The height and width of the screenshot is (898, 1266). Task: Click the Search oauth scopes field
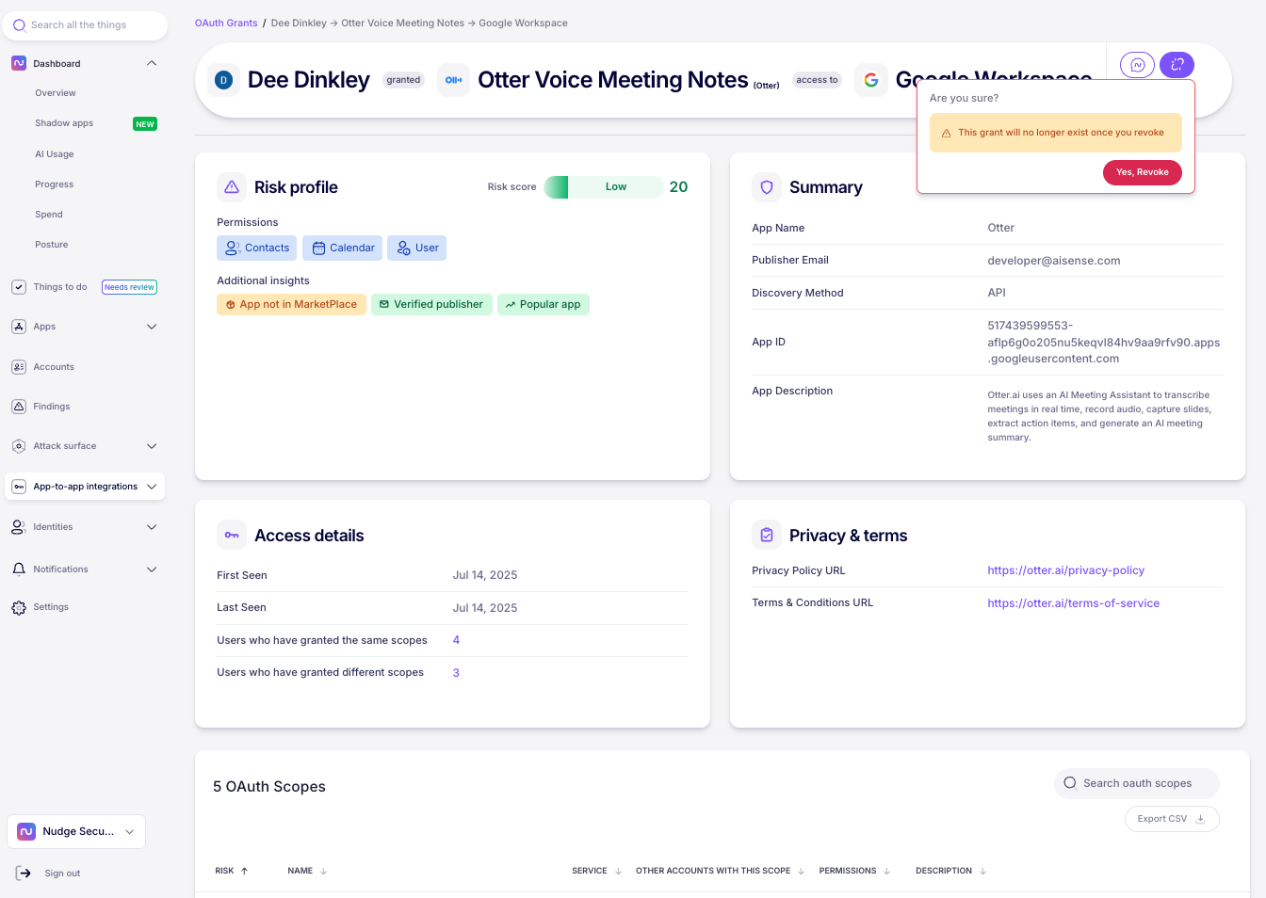pos(1136,783)
